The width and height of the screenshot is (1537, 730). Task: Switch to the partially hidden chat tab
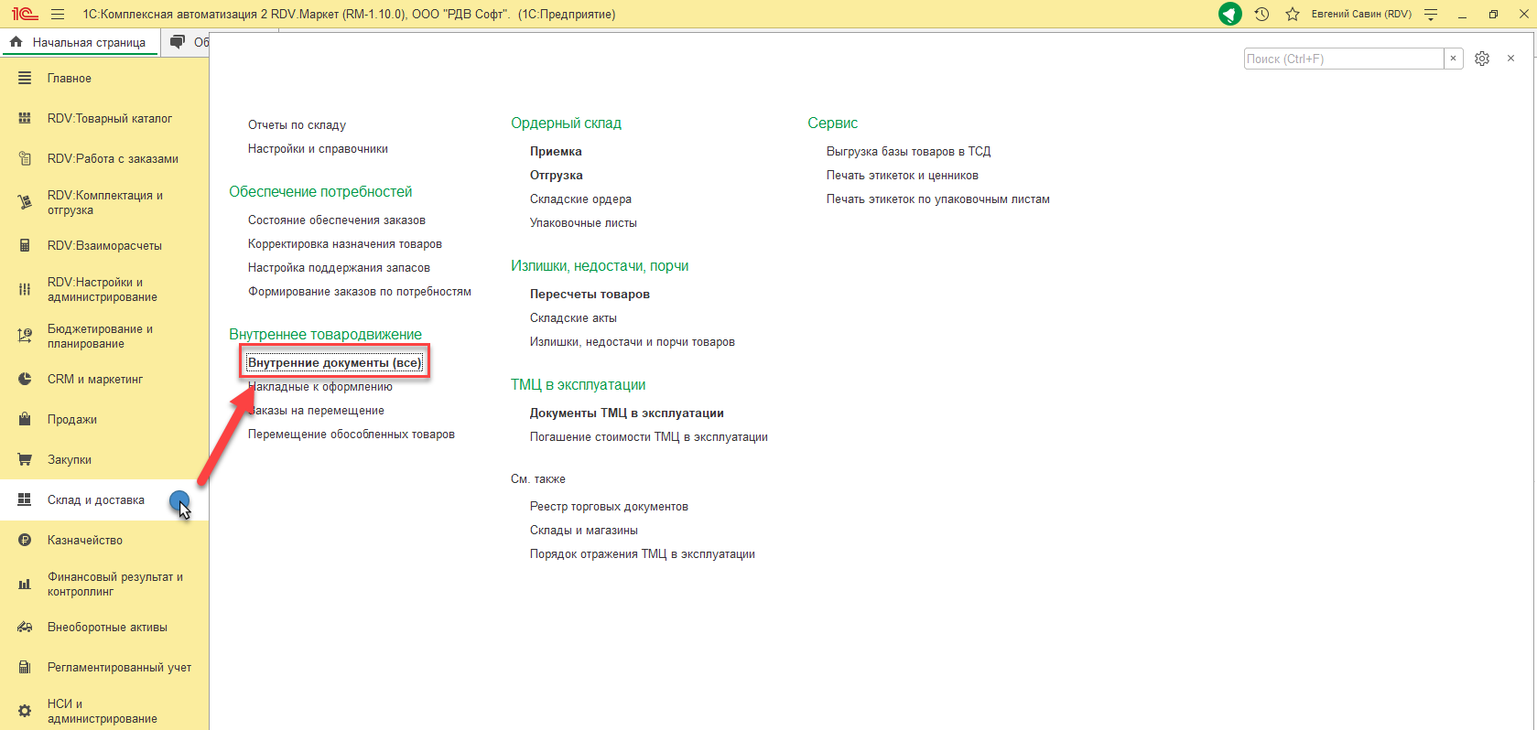point(187,42)
